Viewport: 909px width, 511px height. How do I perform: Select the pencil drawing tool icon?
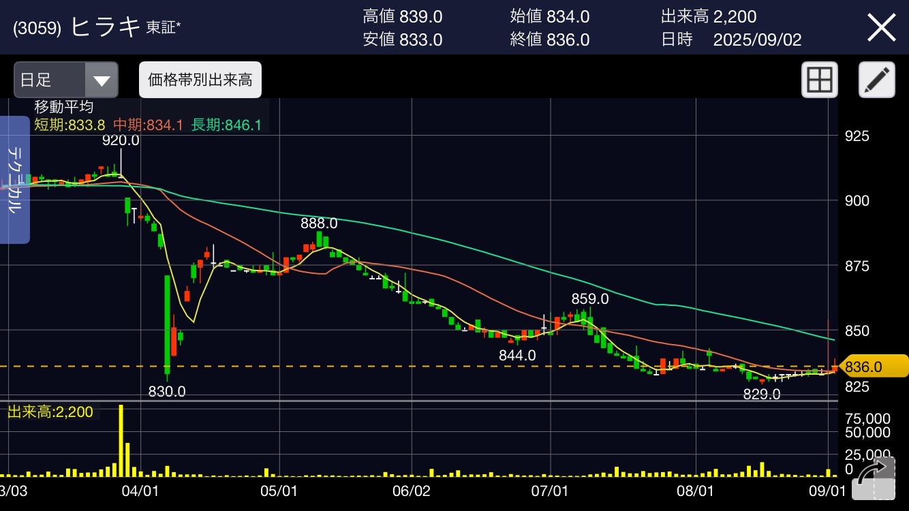877,80
